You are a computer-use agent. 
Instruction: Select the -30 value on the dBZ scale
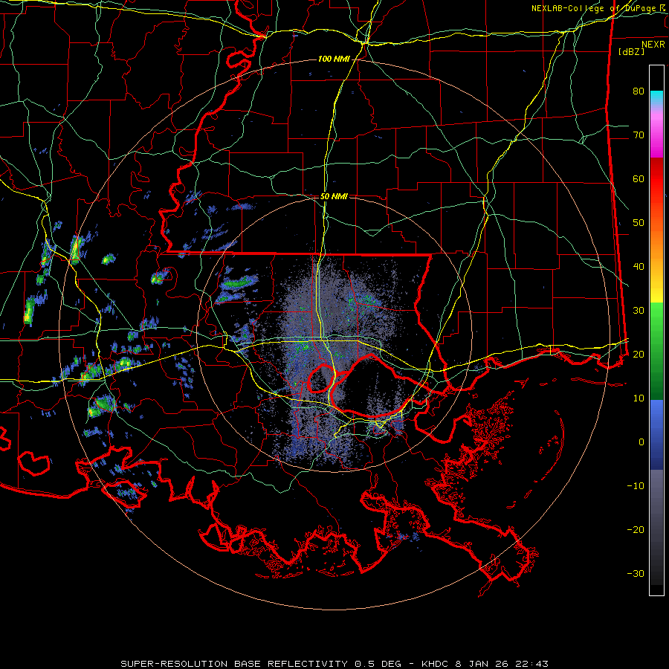coord(636,574)
